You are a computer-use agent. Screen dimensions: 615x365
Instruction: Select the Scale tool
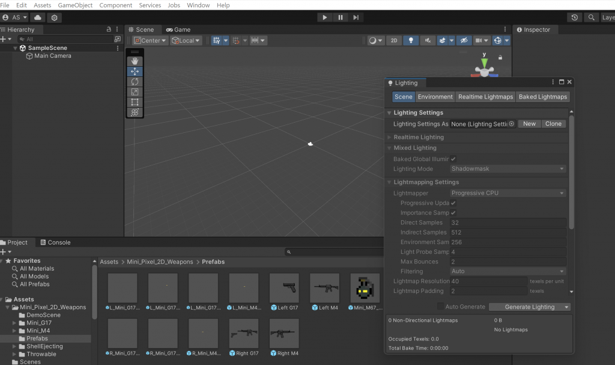click(x=135, y=91)
